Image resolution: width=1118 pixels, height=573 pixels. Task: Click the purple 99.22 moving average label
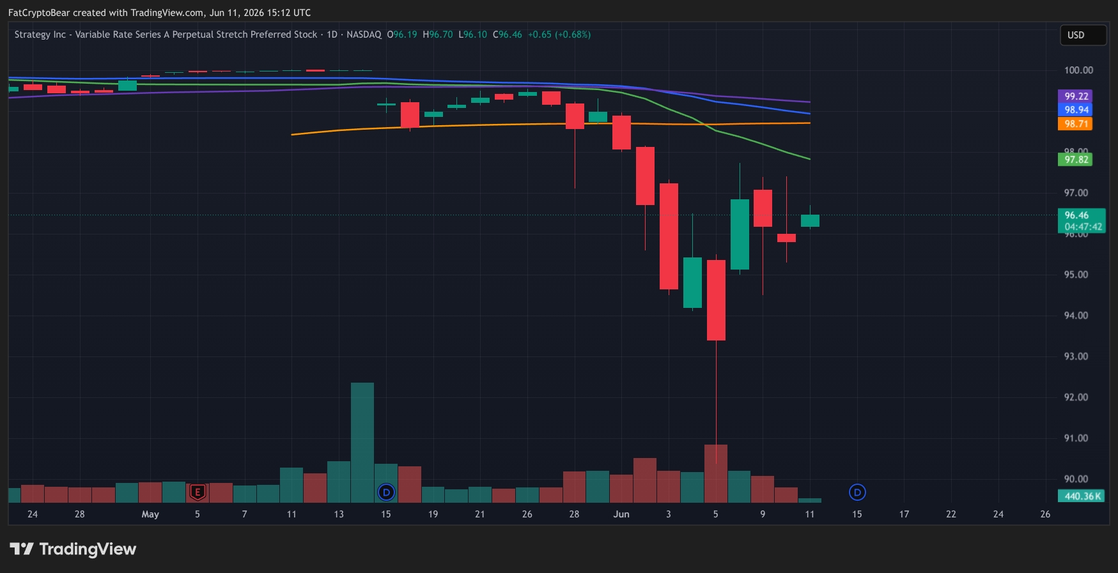click(x=1076, y=96)
